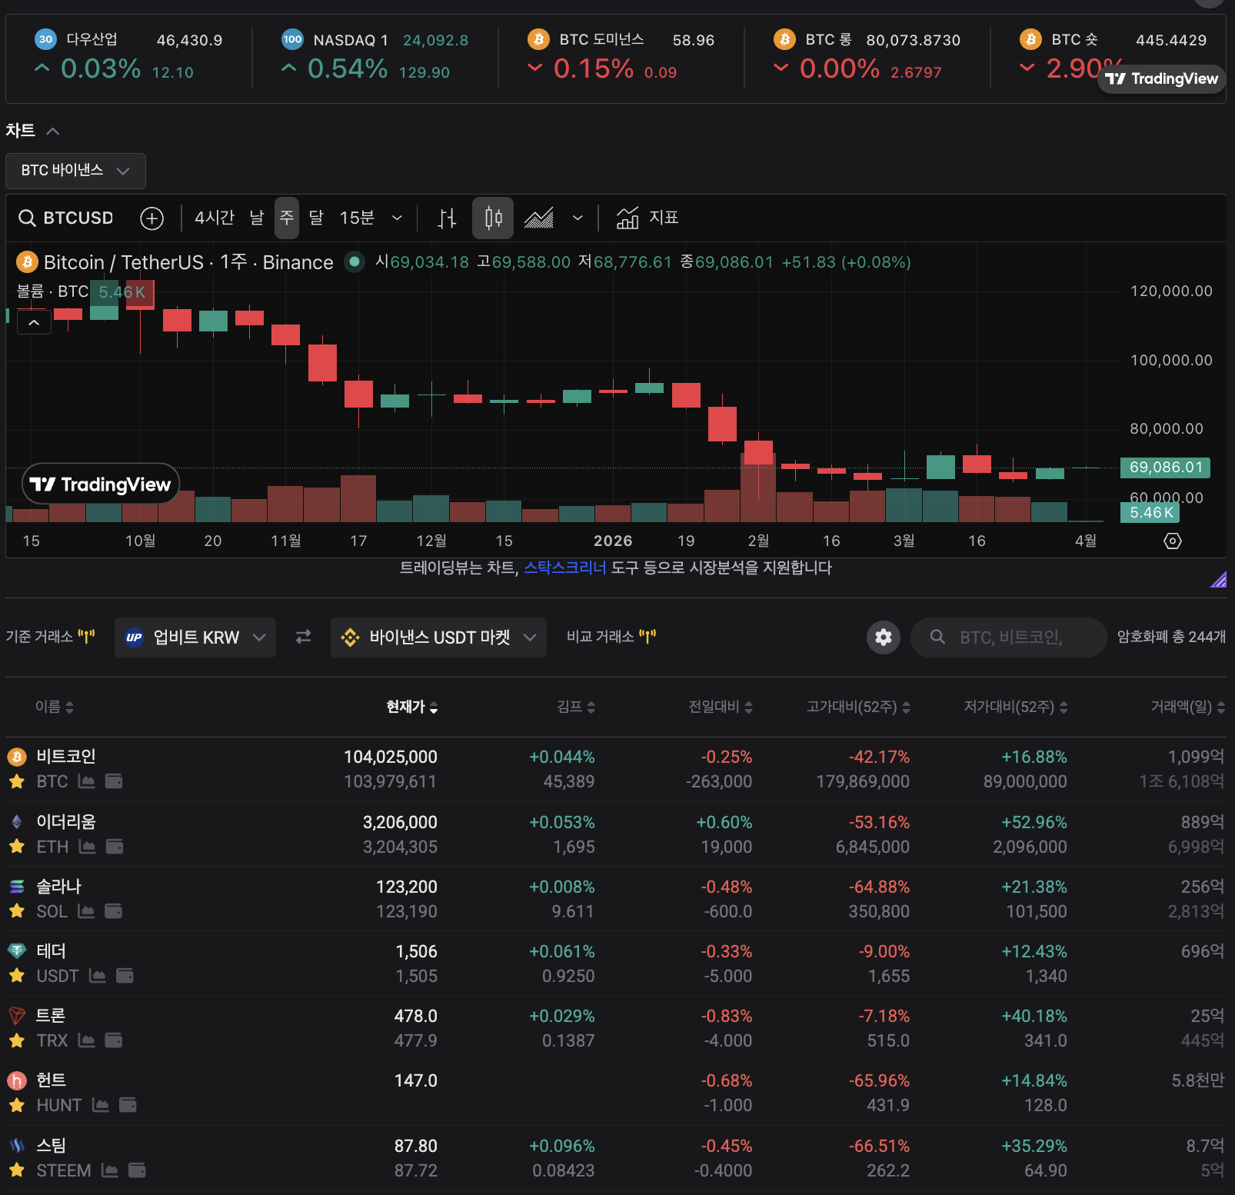Select the candlestick chart style
The height and width of the screenshot is (1195, 1235).
coord(493,218)
